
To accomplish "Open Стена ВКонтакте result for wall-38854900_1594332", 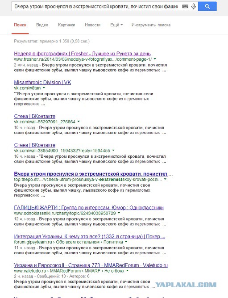I will [35, 145].
